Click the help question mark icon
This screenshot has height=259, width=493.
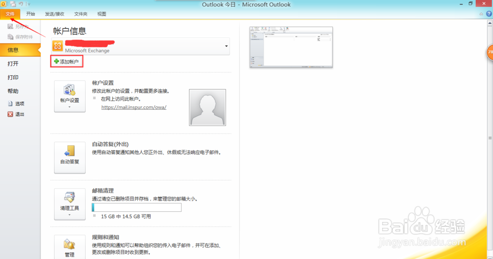pos(489,14)
